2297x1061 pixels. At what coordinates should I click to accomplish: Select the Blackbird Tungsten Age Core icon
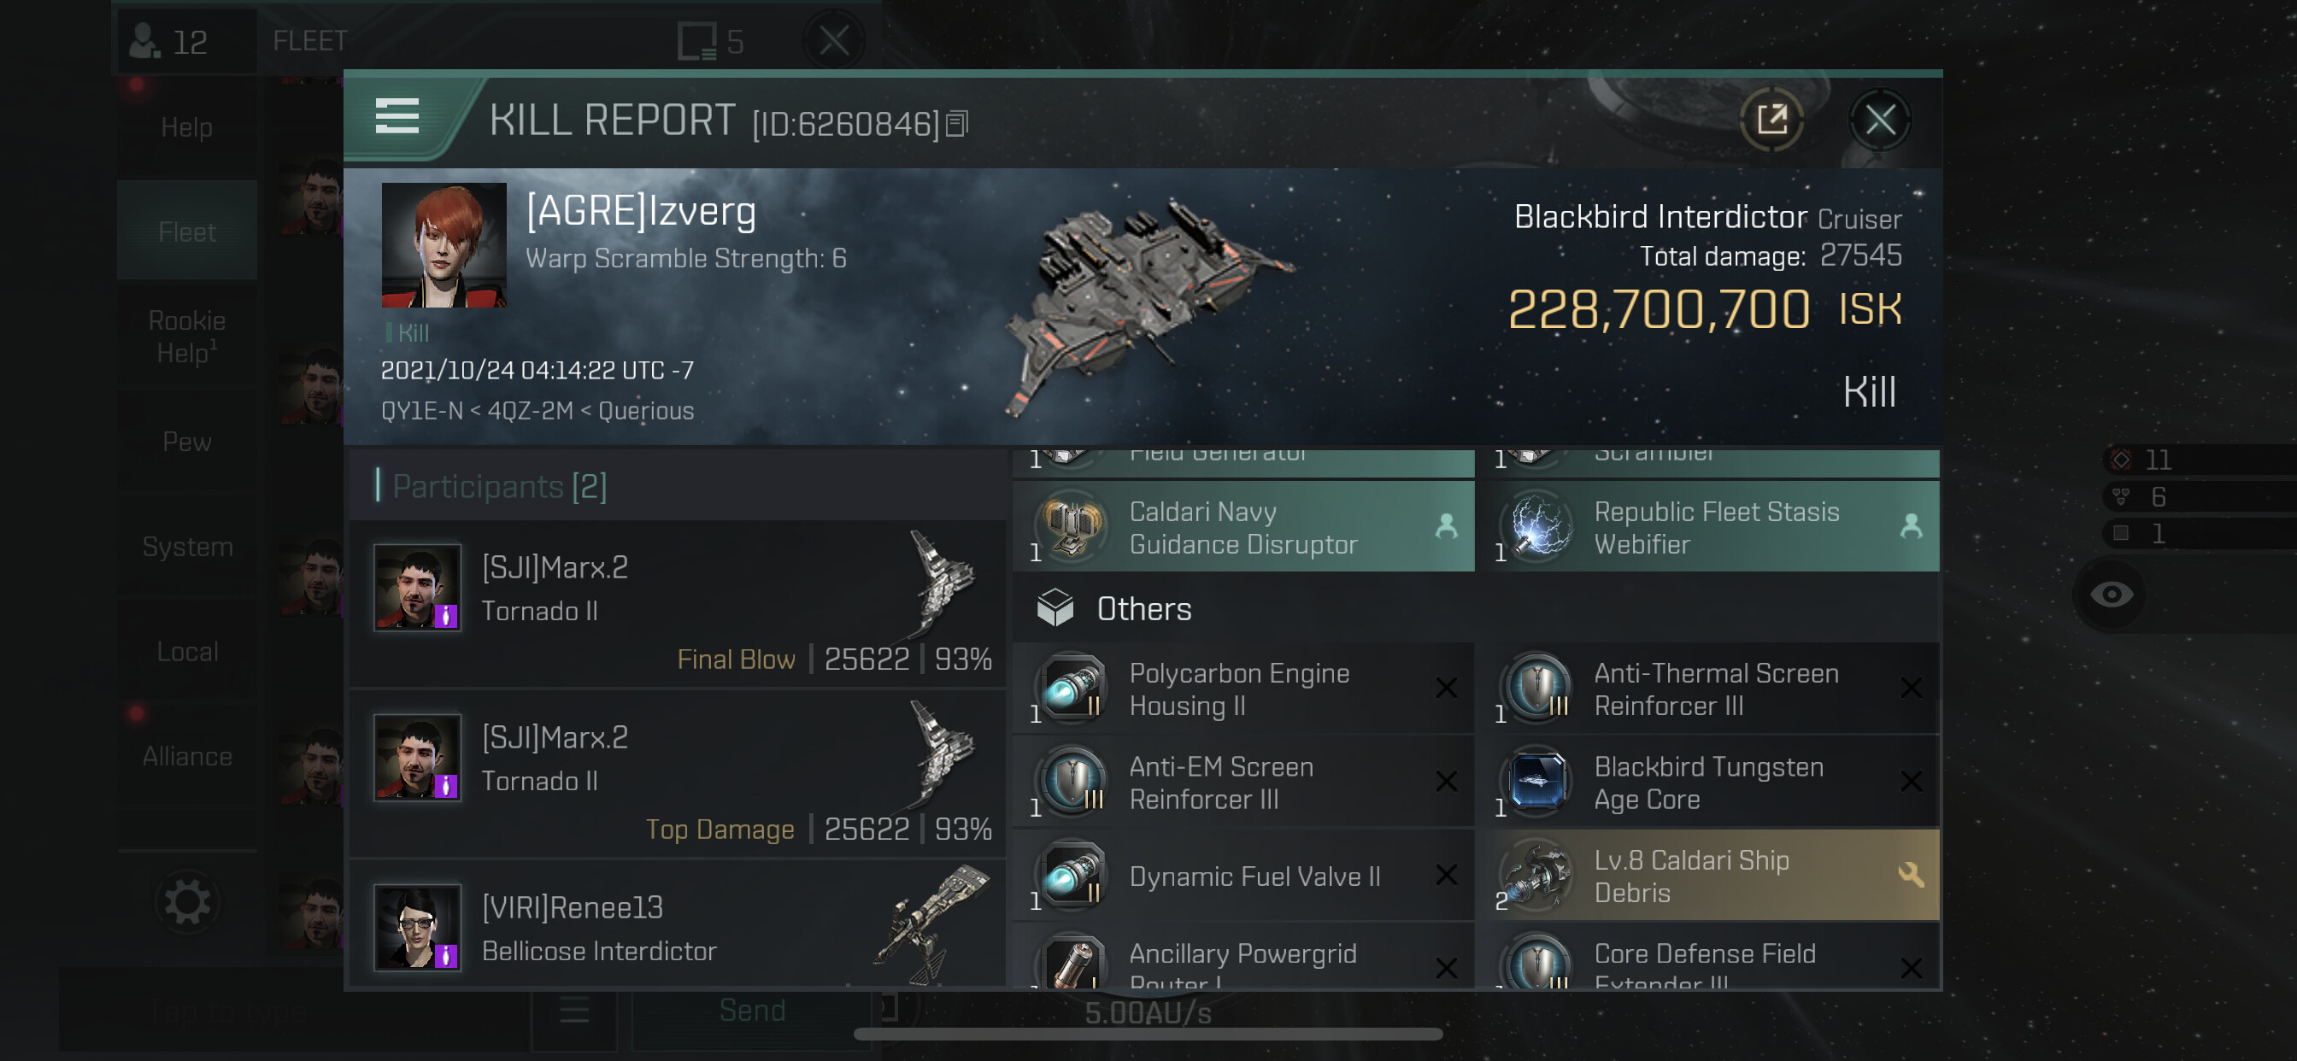[1536, 783]
